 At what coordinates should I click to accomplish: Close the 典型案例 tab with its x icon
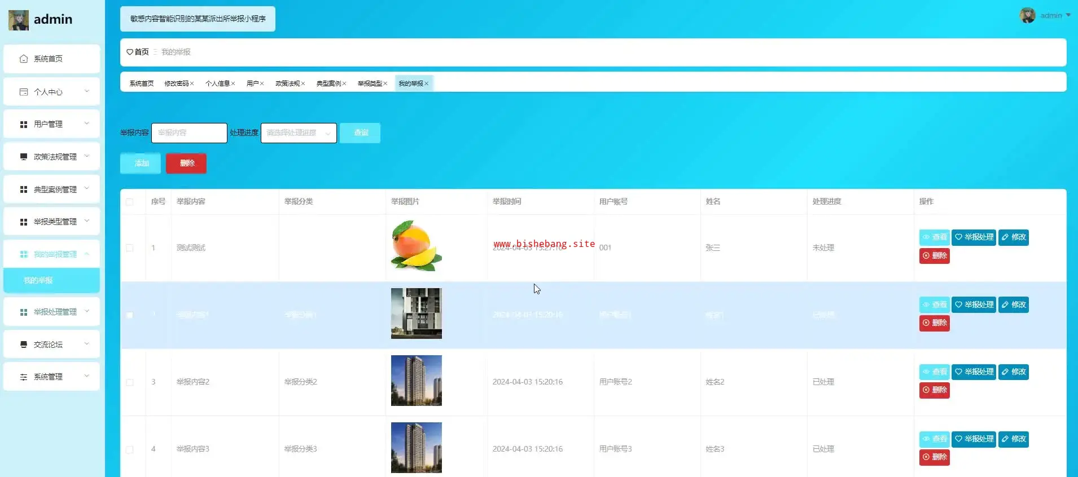tap(344, 83)
